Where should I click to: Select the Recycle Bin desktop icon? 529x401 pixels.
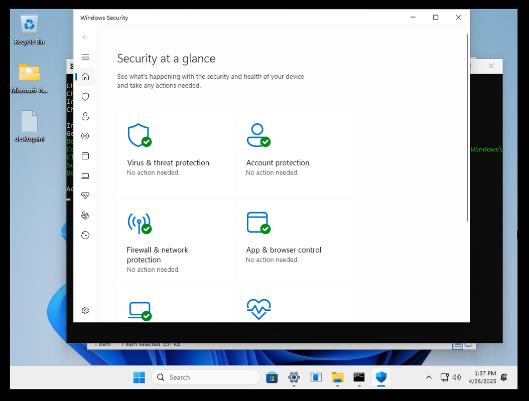tap(29, 29)
